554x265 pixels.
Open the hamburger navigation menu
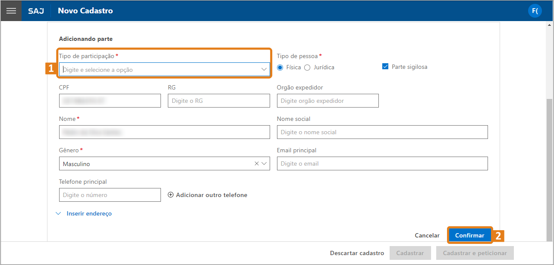pyautogui.click(x=11, y=11)
